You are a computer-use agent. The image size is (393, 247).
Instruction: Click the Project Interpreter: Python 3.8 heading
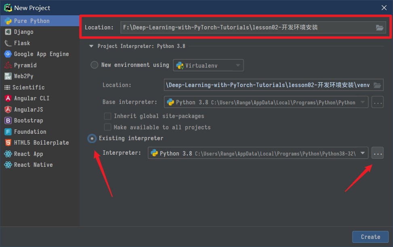pyautogui.click(x=141, y=46)
